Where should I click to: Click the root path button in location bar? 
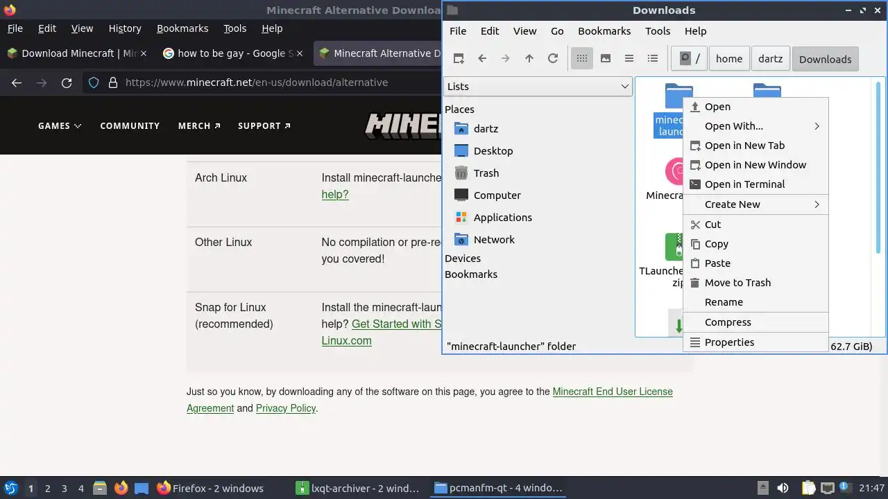pos(690,59)
